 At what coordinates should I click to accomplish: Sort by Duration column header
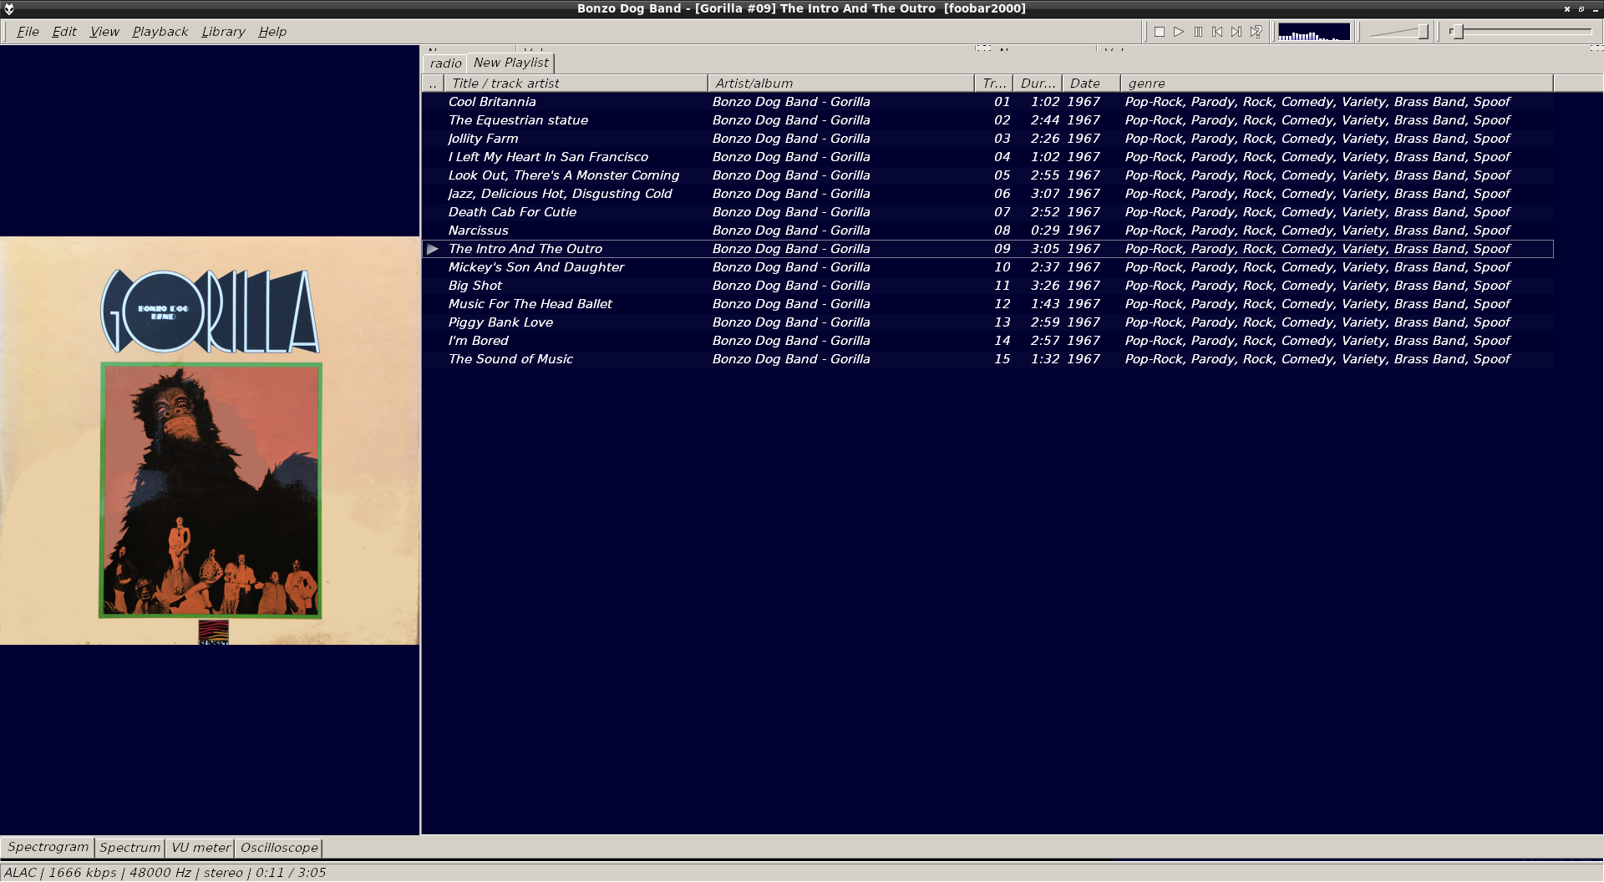[1038, 84]
